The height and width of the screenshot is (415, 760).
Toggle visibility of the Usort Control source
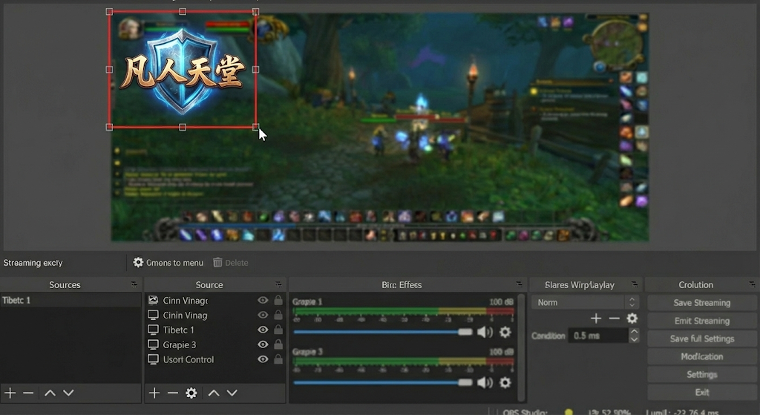[263, 359]
